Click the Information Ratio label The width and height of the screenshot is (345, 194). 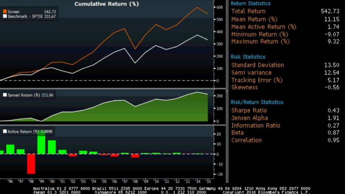point(256,126)
